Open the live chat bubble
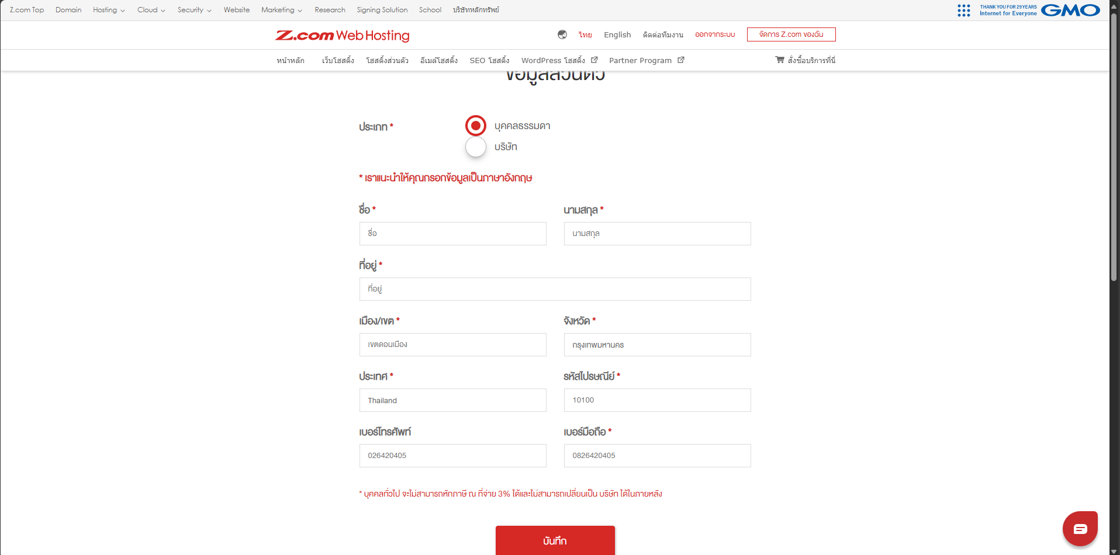 pos(1080,529)
